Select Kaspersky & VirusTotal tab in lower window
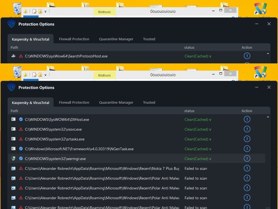Image resolution: width=278 pixels, height=209 pixels. 30,103
